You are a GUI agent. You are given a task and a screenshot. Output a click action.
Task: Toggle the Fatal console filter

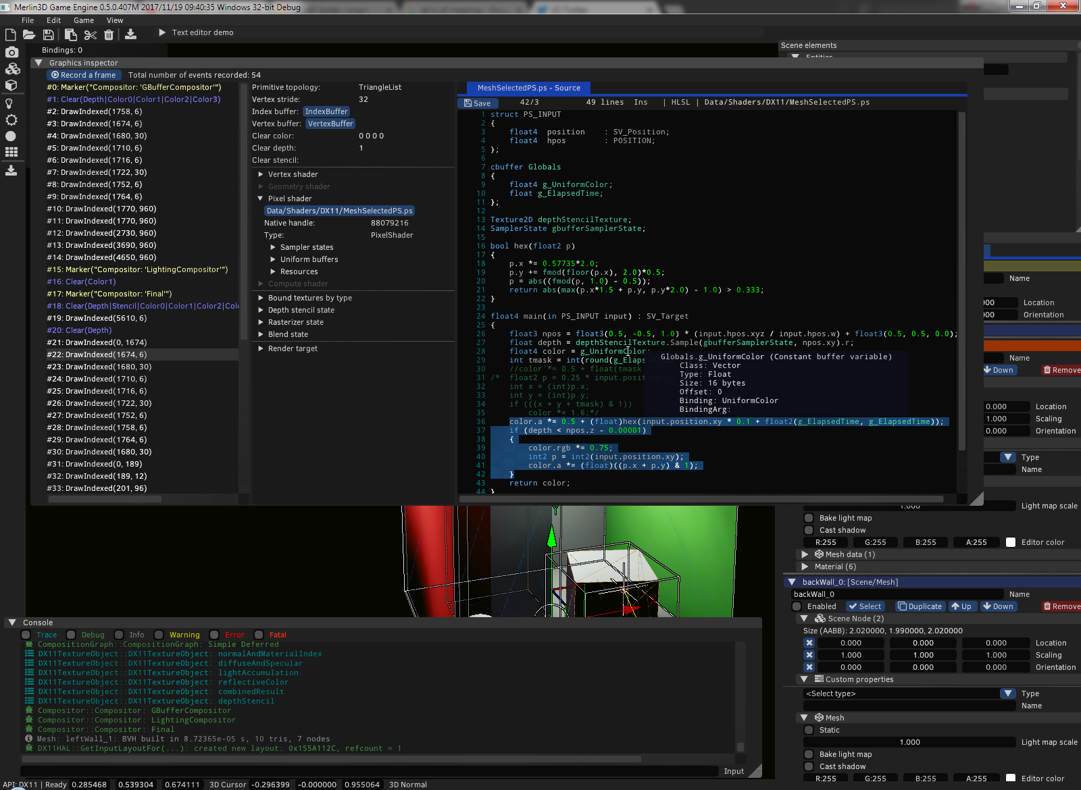tap(259, 635)
